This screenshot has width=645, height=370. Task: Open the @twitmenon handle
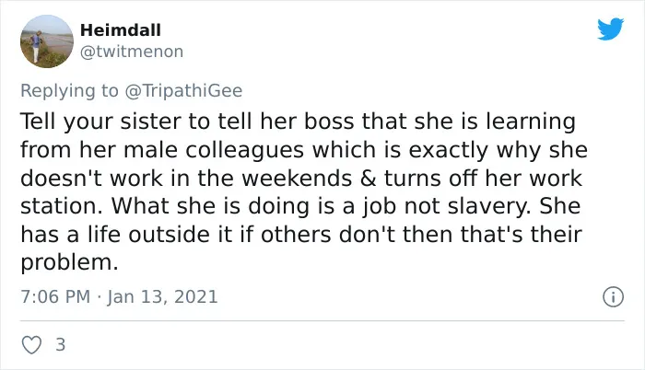pos(132,52)
